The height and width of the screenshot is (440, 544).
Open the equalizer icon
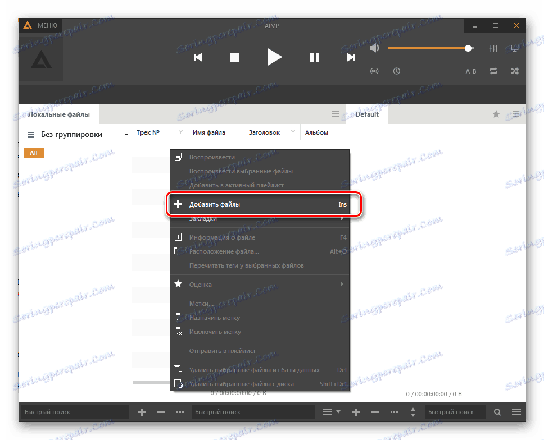[493, 48]
